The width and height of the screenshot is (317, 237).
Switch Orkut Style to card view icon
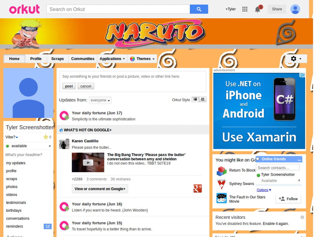tap(195, 99)
